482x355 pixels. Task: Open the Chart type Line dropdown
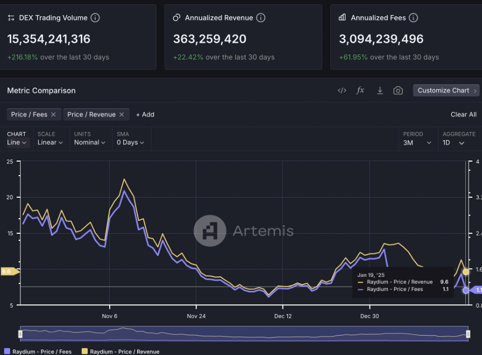click(x=17, y=142)
